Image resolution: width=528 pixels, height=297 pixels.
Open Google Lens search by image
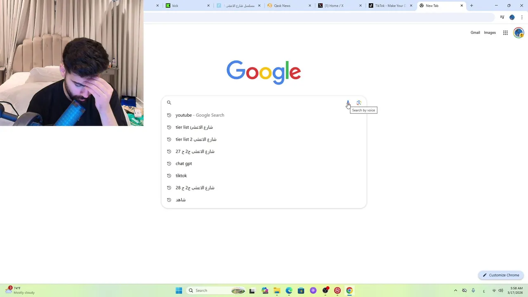(x=359, y=103)
